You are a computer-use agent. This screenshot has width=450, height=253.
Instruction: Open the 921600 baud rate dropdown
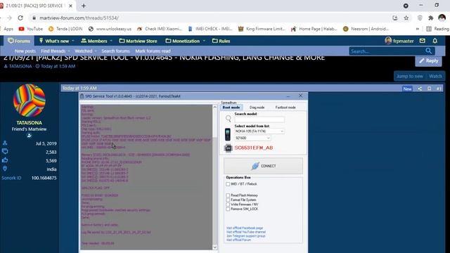point(269,138)
